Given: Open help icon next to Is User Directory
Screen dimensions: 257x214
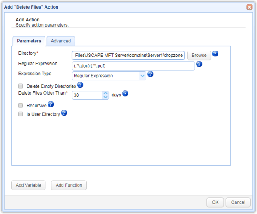Looking at the screenshot, I should (64, 113).
